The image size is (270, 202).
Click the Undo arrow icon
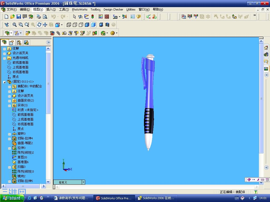(53, 17)
